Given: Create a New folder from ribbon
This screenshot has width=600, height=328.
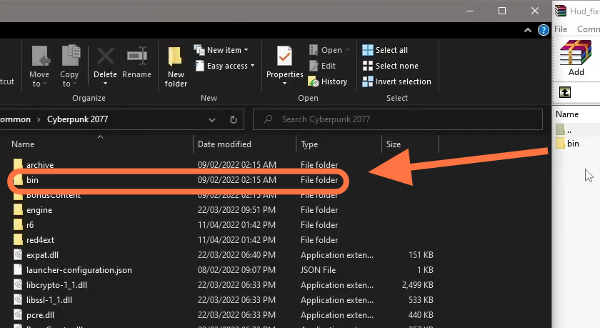Looking at the screenshot, I should [x=176, y=67].
